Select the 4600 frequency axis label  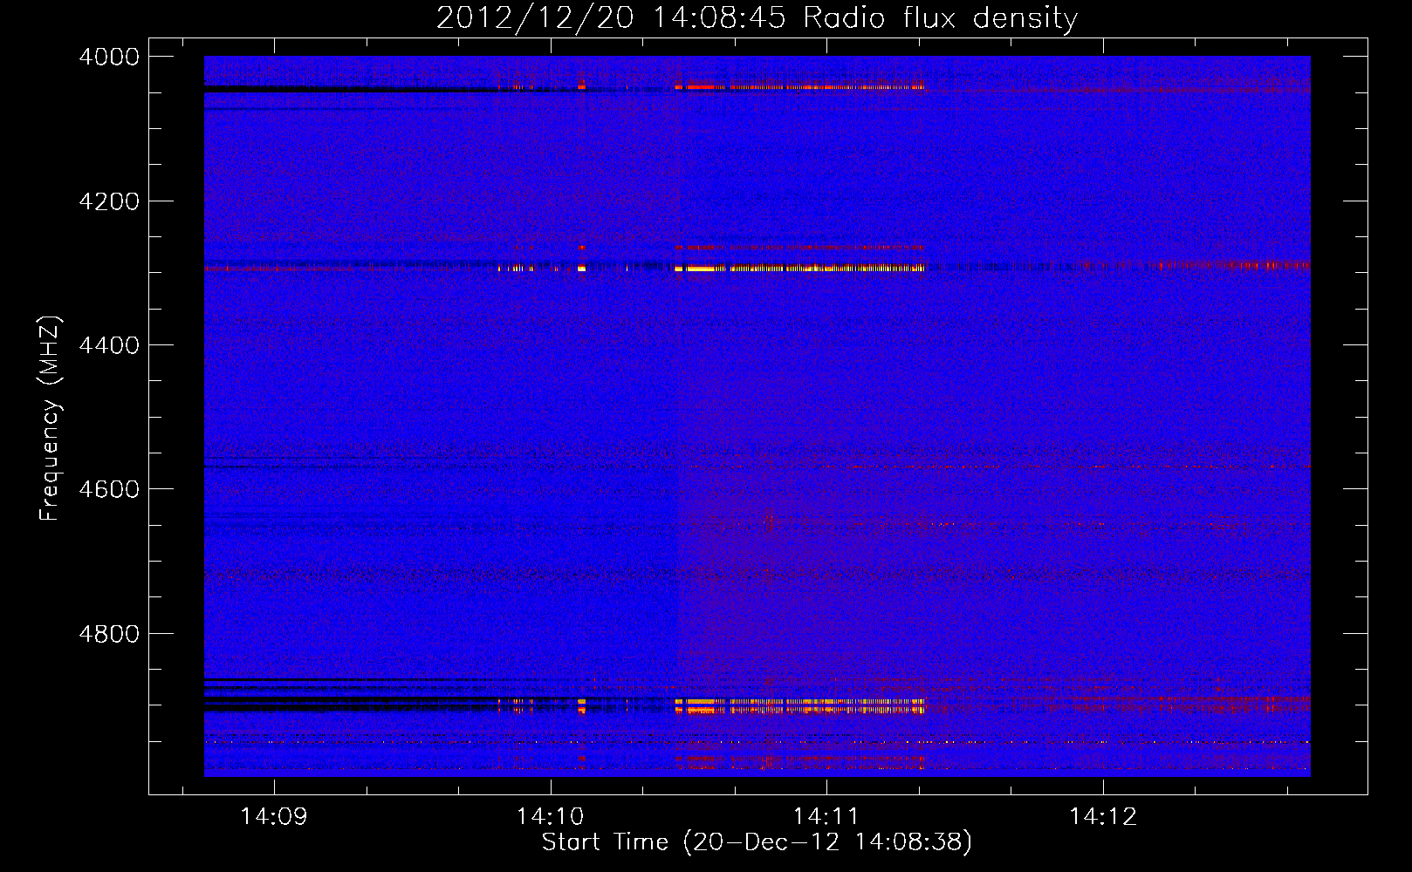click(109, 490)
